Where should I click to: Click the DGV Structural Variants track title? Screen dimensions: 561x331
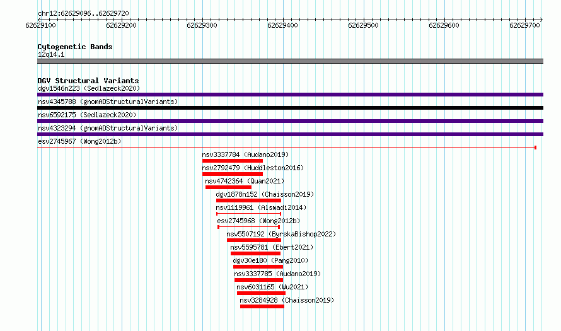(x=88, y=81)
